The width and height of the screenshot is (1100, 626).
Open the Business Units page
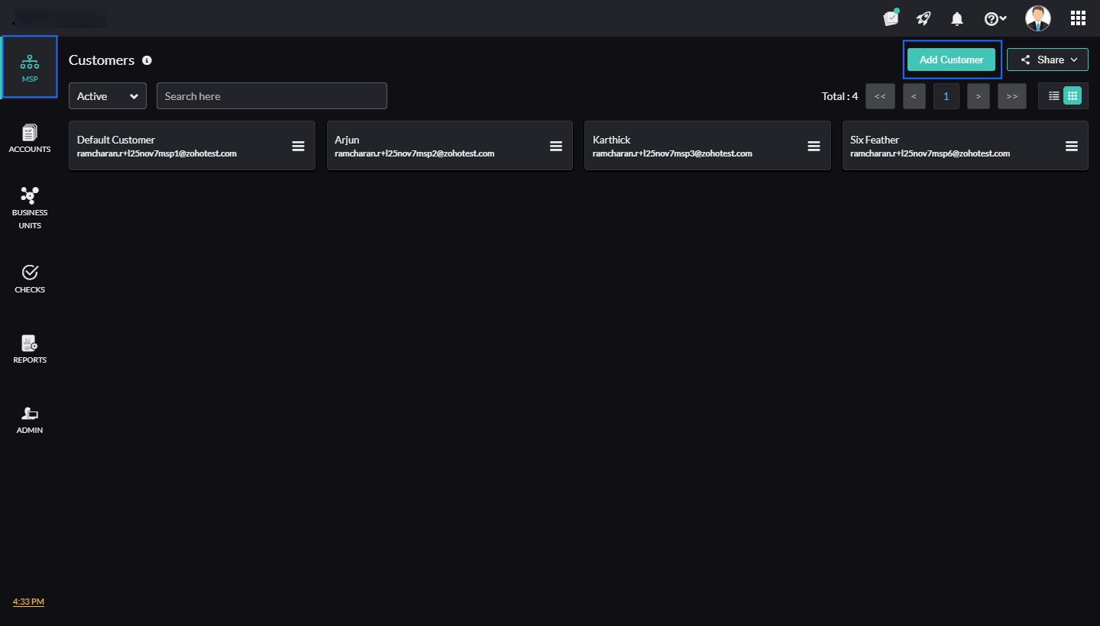[29, 206]
